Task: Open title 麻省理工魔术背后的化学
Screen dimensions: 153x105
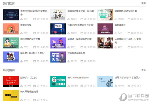Action: click(80, 39)
